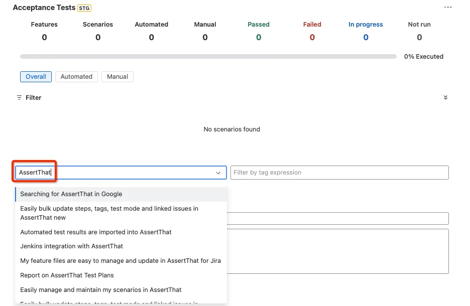Click the Failed count
Viewport: 470px width, 306px height.
(312, 38)
